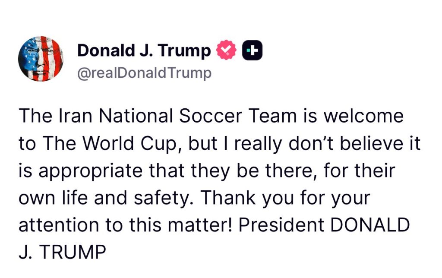The width and height of the screenshot is (442, 278).
Task: Click the black plus badge icon
Action: [253, 51]
